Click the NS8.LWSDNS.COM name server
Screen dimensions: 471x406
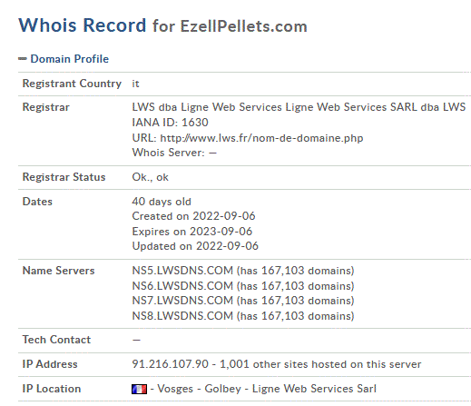[182, 316]
